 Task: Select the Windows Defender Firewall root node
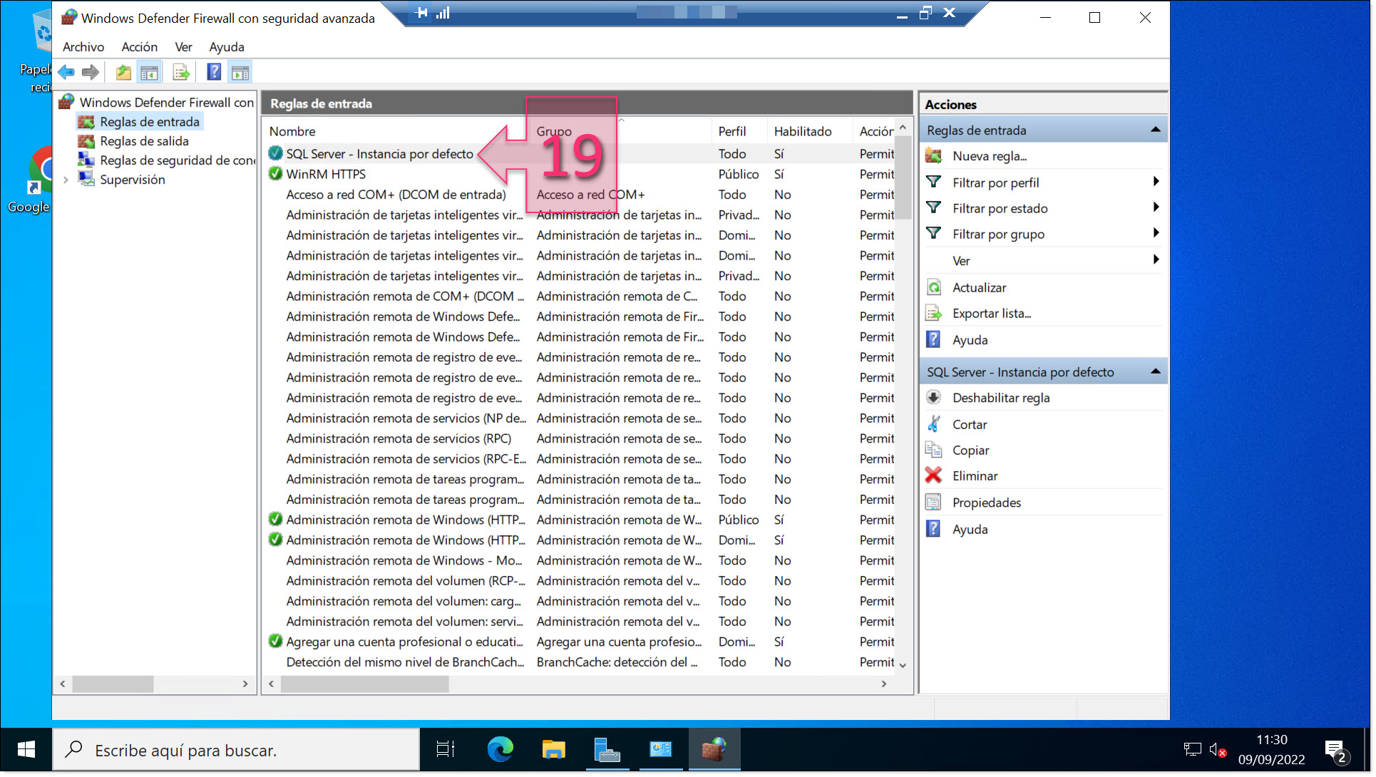point(166,103)
